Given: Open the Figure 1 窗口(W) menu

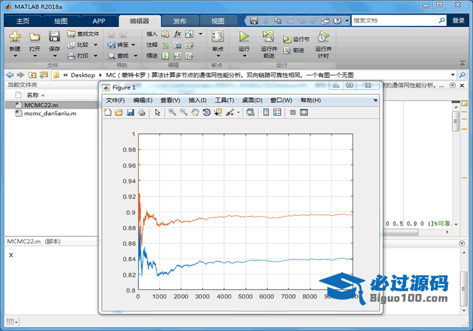Looking at the screenshot, I should (x=281, y=100).
